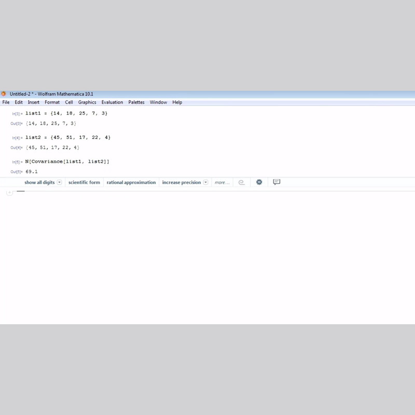Click the scientific form suggestion
This screenshot has height=415, width=415.
pos(84,183)
